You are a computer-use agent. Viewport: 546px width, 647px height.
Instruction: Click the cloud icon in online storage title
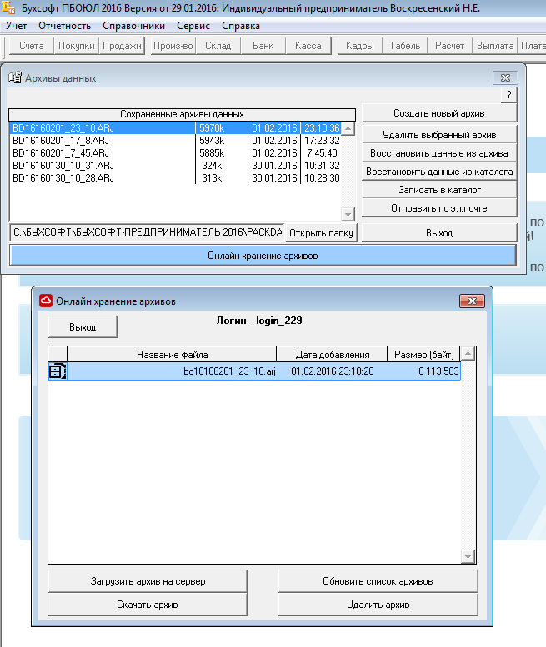[x=47, y=301]
